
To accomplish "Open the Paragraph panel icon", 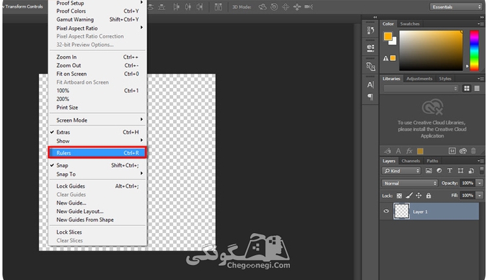I will (x=370, y=97).
